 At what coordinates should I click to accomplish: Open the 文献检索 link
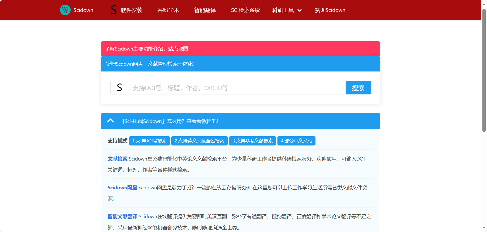[x=117, y=159]
